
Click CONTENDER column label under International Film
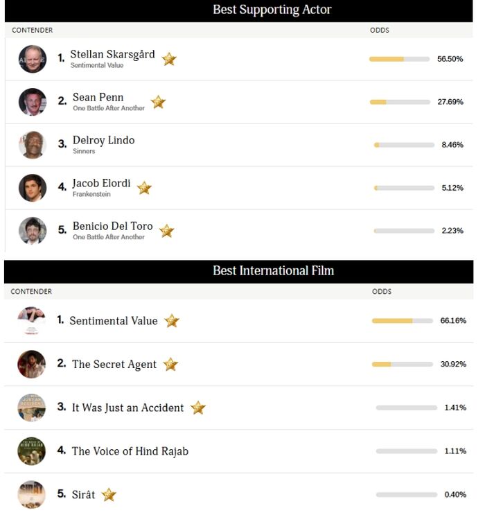(x=31, y=292)
